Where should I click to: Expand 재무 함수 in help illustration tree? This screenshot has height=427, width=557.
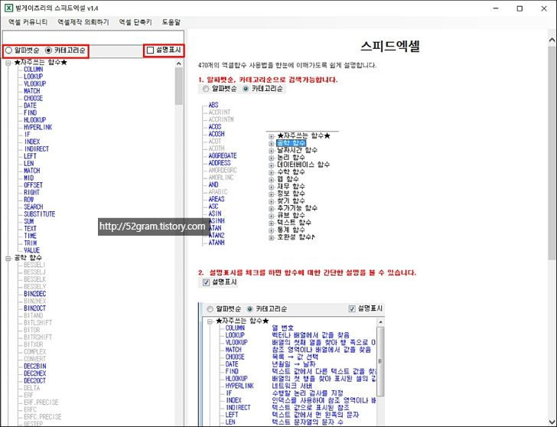(x=272, y=187)
